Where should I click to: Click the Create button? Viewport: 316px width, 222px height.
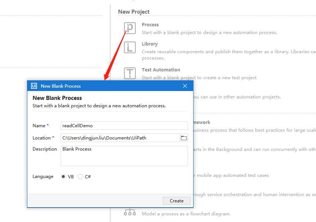point(177,201)
